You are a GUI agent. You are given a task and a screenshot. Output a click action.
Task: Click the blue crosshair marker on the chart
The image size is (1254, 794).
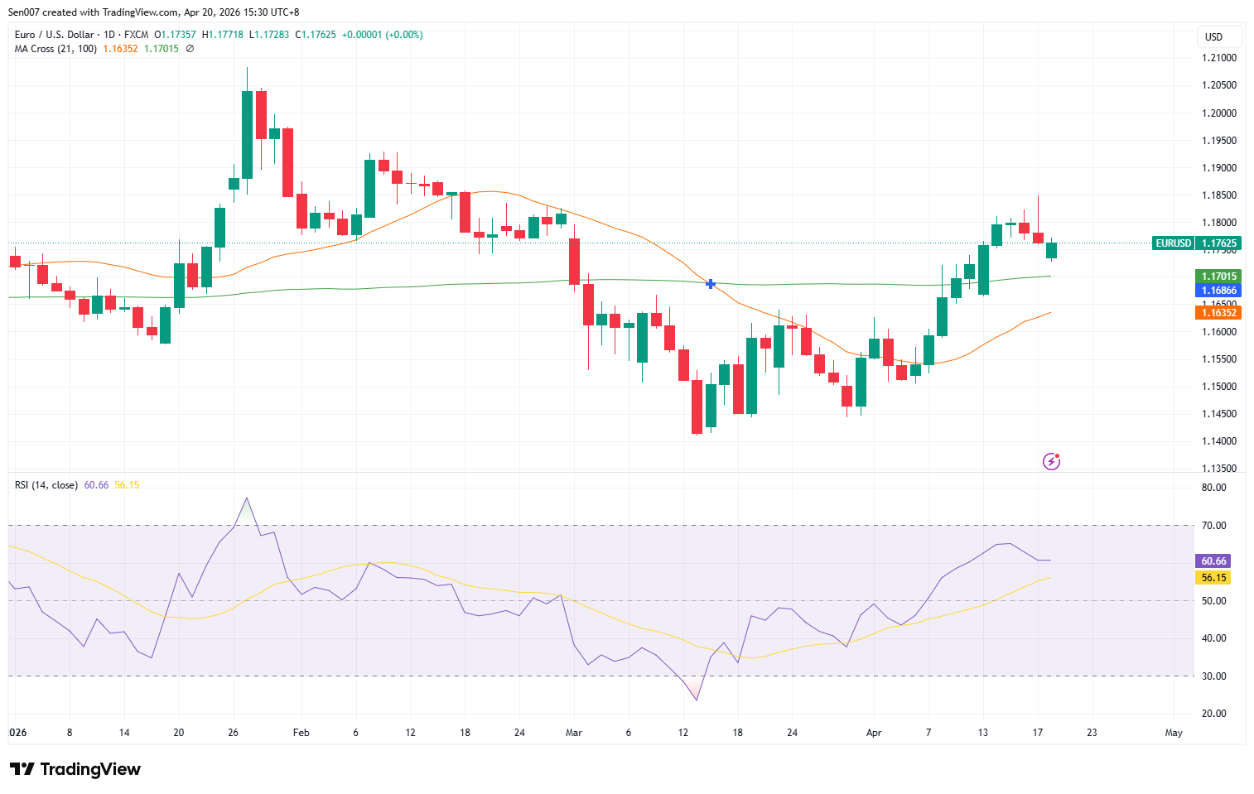[710, 284]
